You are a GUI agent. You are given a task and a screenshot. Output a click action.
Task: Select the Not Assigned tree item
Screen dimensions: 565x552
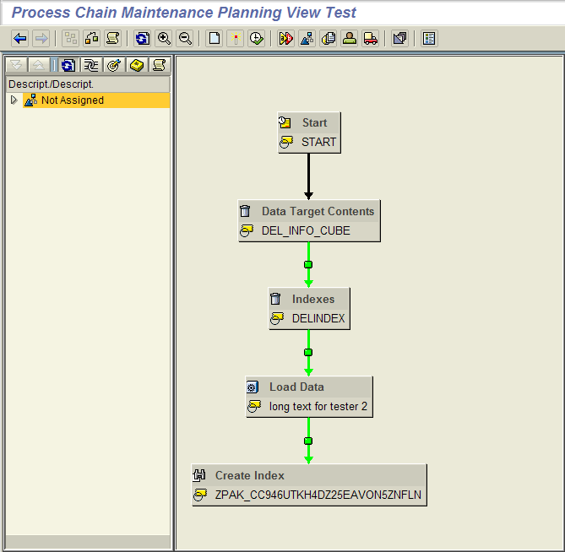pos(72,100)
